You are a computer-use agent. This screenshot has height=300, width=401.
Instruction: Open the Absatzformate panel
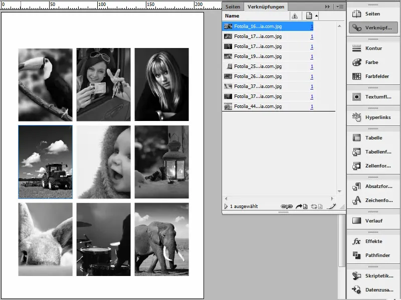[373, 186]
